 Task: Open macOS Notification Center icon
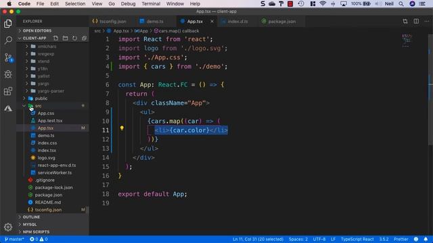pos(422,4)
